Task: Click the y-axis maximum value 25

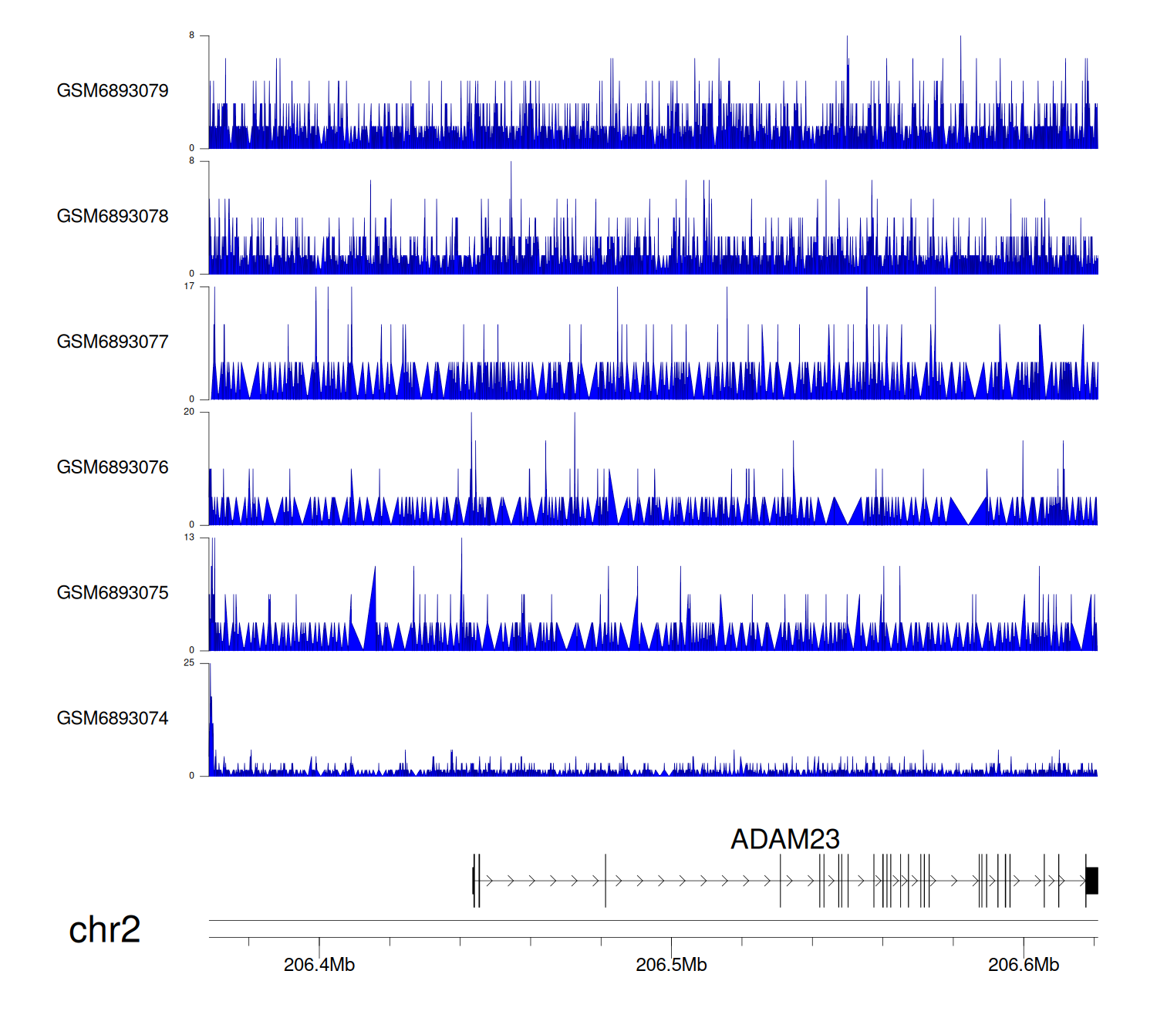Action: pos(189,663)
